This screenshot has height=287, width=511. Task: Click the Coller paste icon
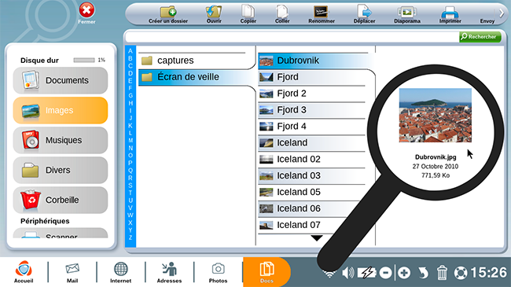pyautogui.click(x=282, y=14)
